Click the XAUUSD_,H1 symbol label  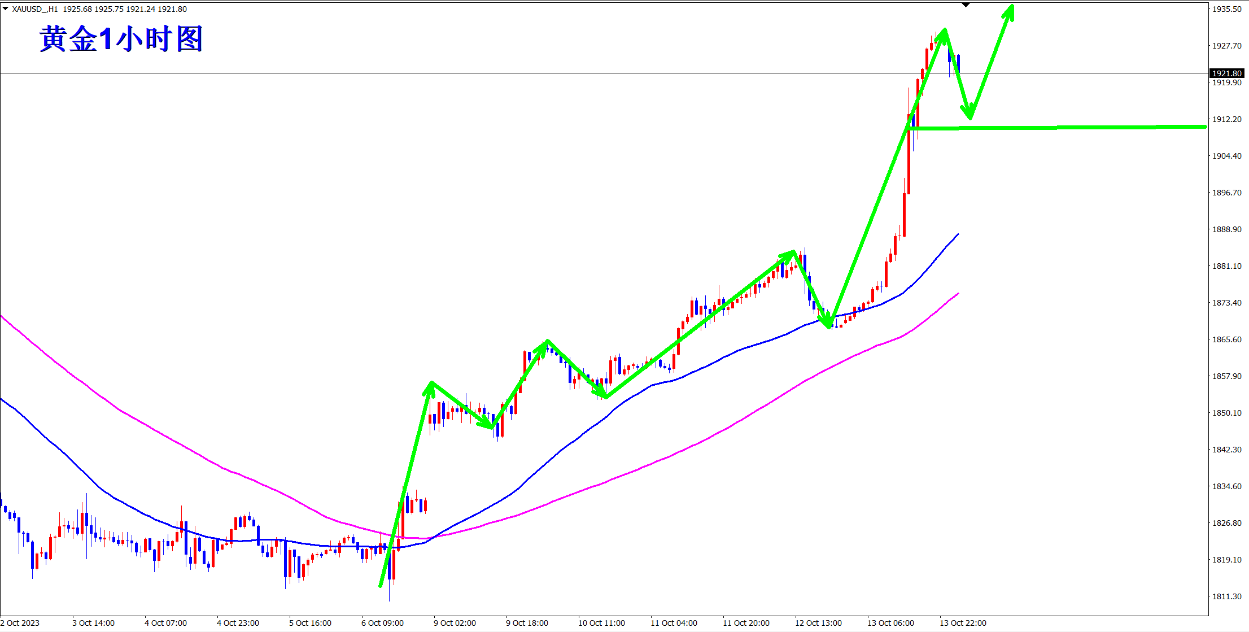(35, 9)
